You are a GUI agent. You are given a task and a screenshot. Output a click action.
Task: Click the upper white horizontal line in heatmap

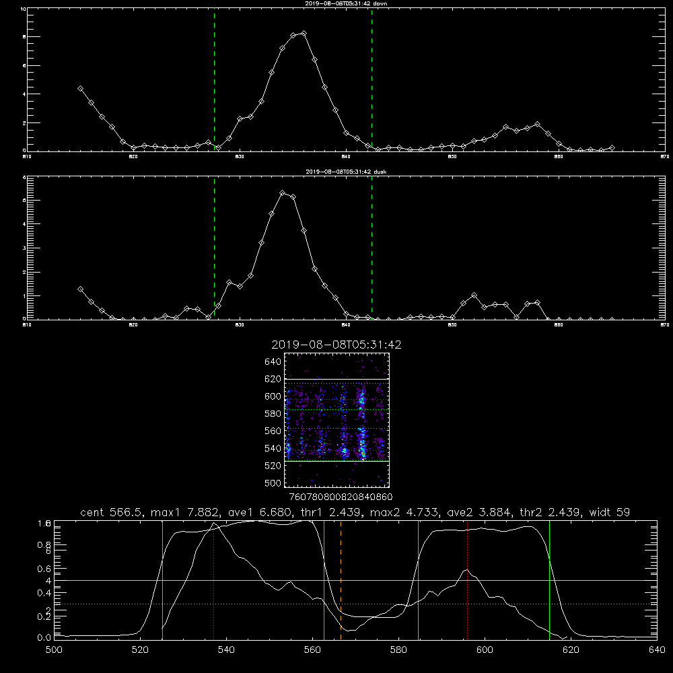(337, 379)
